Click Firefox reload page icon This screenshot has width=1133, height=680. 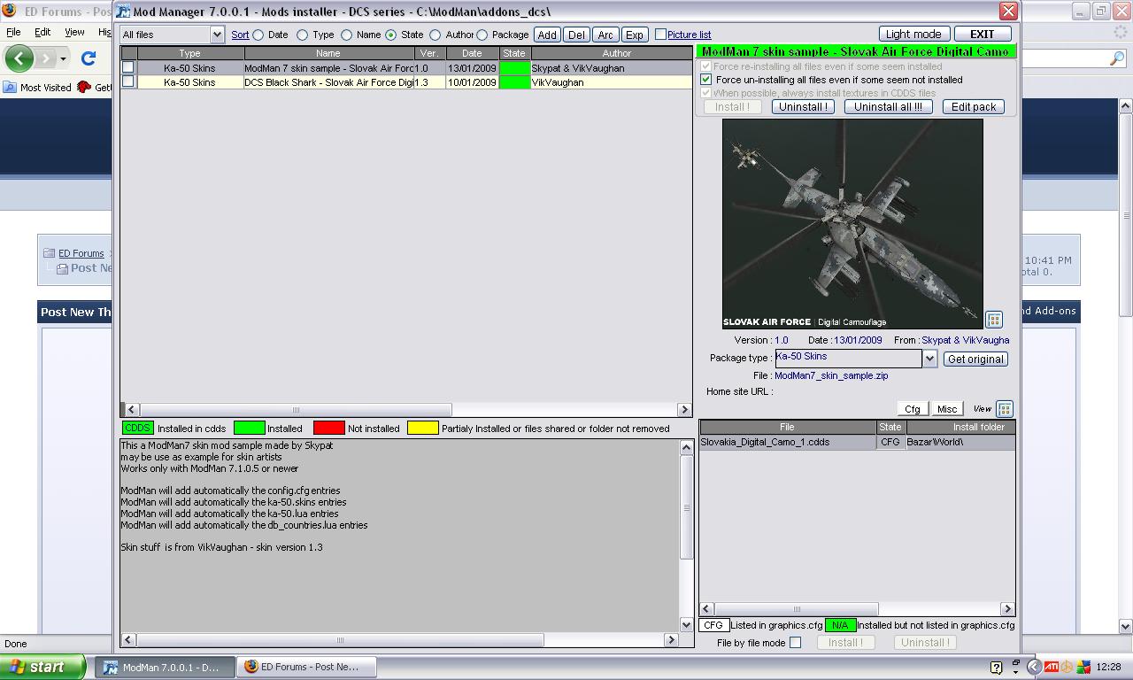click(89, 58)
